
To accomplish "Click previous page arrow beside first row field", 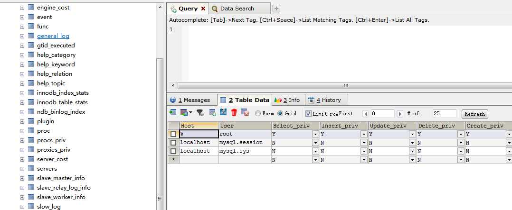I will pos(366,114).
